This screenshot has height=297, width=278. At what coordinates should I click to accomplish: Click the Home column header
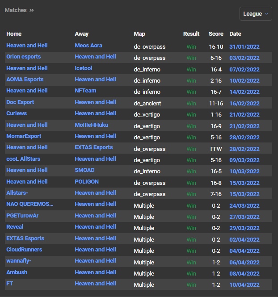point(14,33)
